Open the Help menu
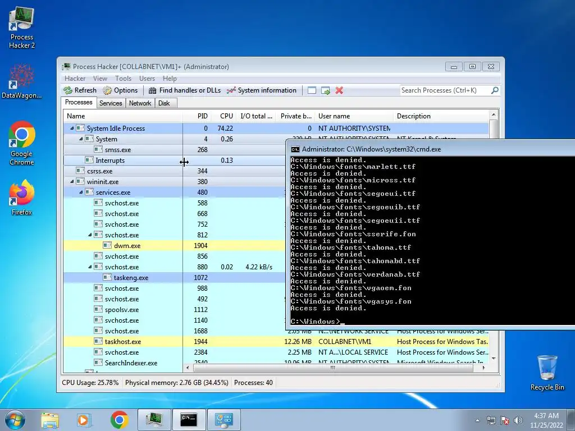 pyautogui.click(x=170, y=79)
